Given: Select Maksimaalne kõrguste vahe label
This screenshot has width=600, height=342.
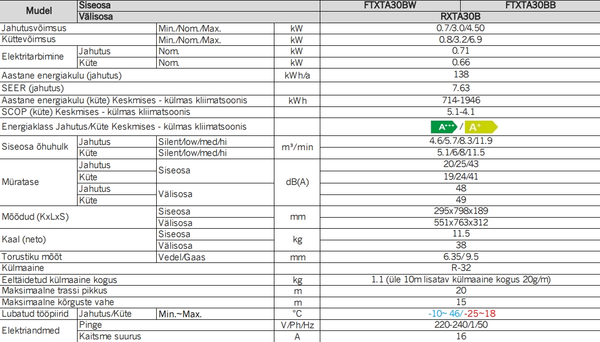Looking at the screenshot, I should point(58,302).
